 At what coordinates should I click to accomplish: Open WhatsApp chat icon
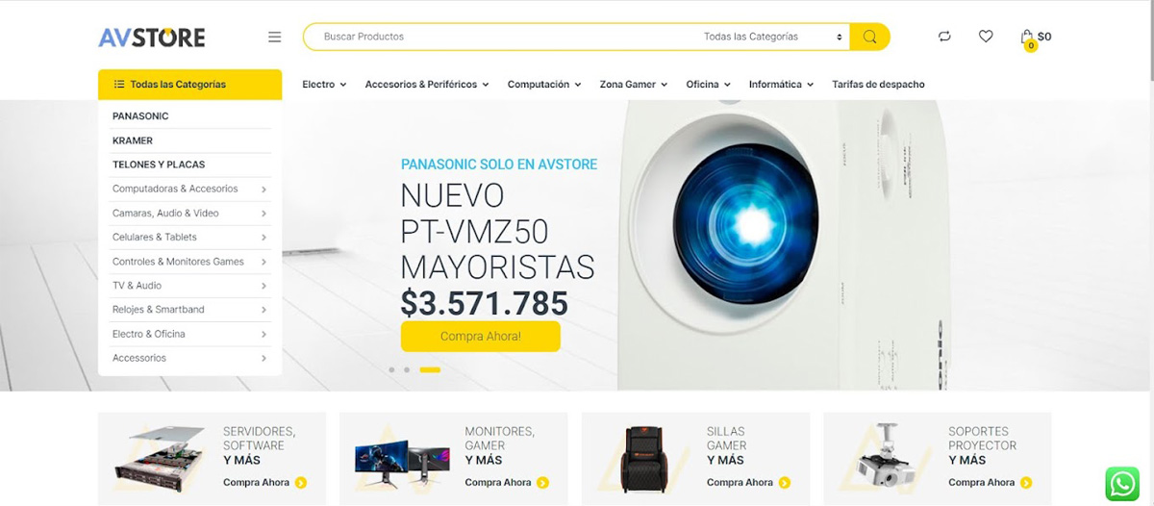click(x=1122, y=484)
